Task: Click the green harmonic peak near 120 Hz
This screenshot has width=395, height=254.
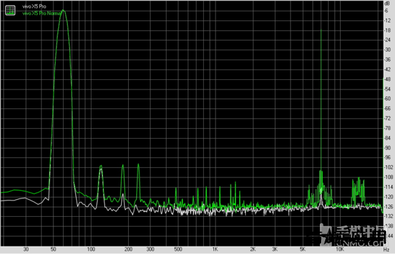Action: pyautogui.click(x=101, y=167)
